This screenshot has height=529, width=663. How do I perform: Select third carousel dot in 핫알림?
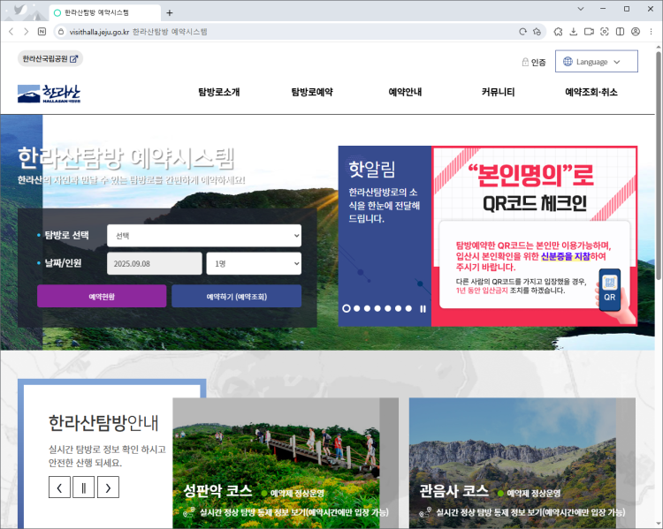pyautogui.click(x=367, y=308)
